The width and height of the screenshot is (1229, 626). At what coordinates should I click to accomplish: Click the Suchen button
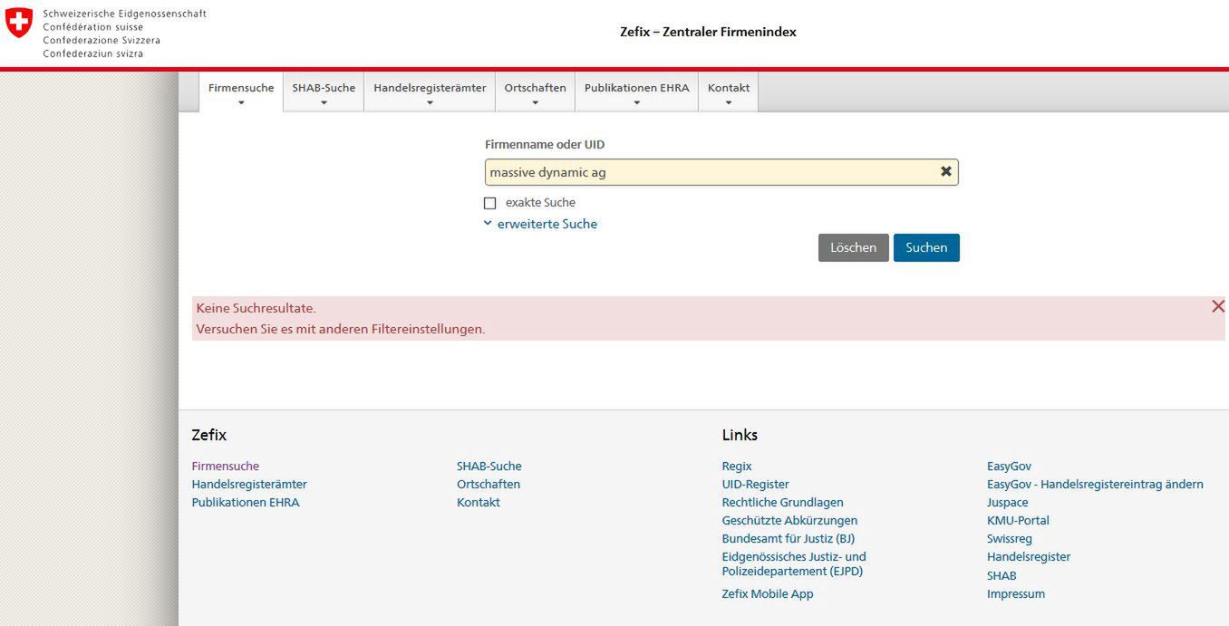926,247
